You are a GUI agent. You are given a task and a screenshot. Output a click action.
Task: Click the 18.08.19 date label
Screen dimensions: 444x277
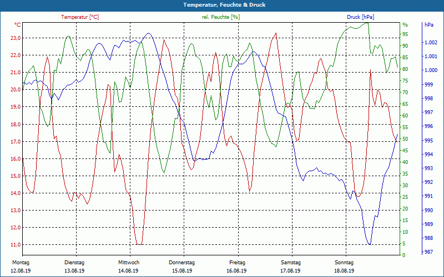coord(344,271)
